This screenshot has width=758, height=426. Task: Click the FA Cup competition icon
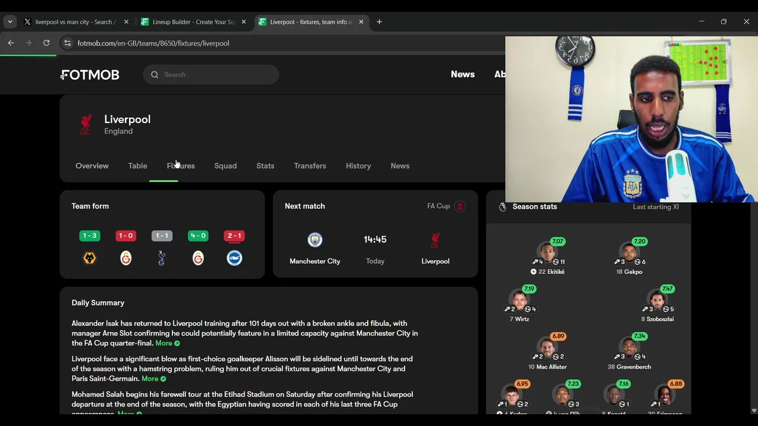coord(460,206)
